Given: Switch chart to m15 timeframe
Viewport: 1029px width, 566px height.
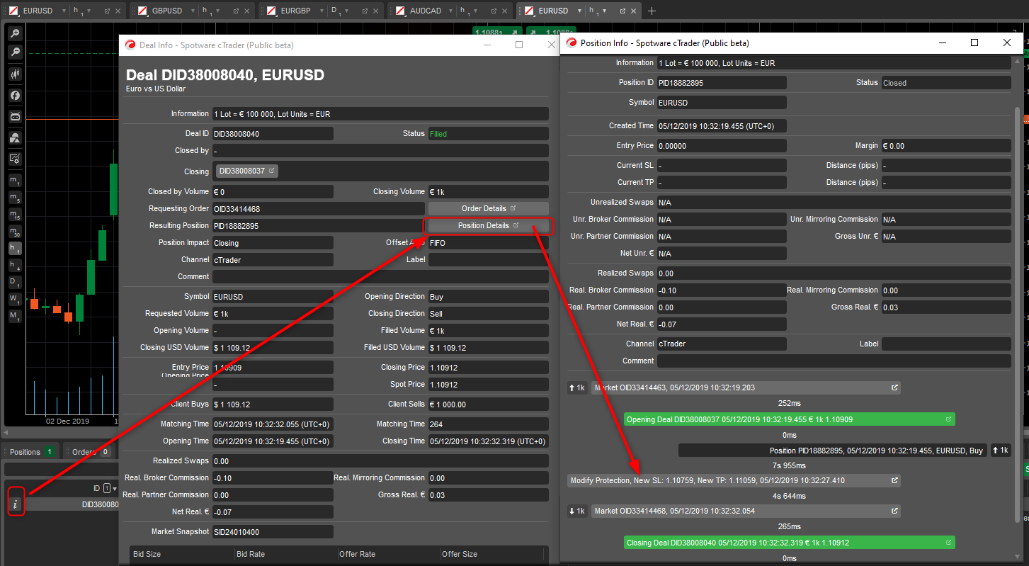Looking at the screenshot, I should pos(15,214).
